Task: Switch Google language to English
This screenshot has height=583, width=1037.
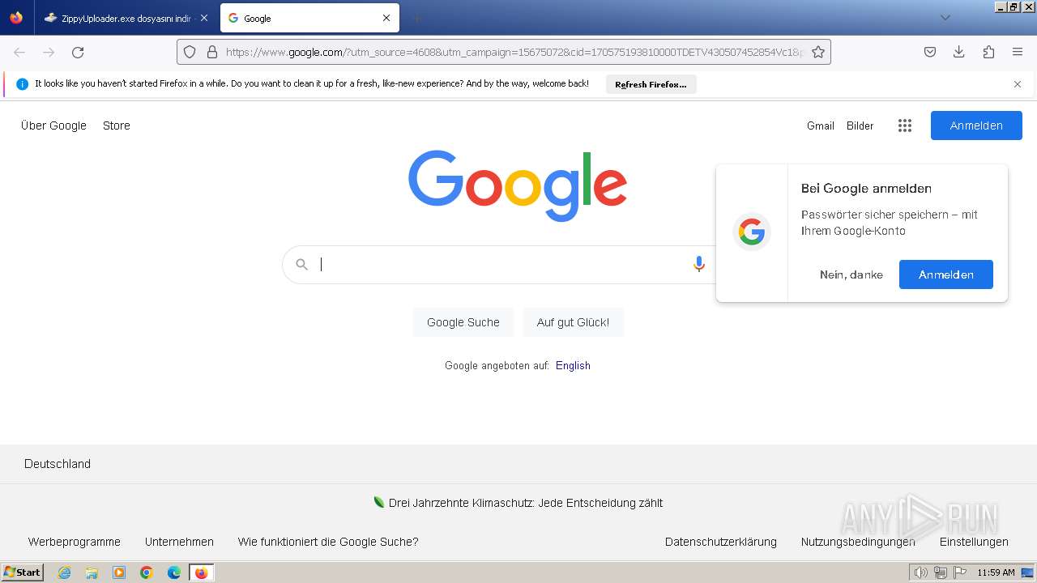Action: point(573,365)
